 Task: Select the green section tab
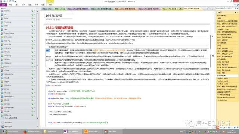[60, 9]
